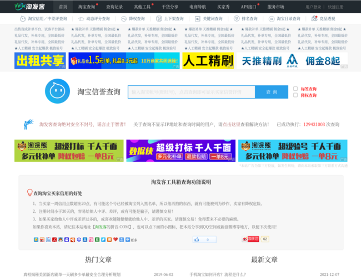Click the 淘宝目录查询 list icon
Screen dimensions: 361x277
pos(272,19)
